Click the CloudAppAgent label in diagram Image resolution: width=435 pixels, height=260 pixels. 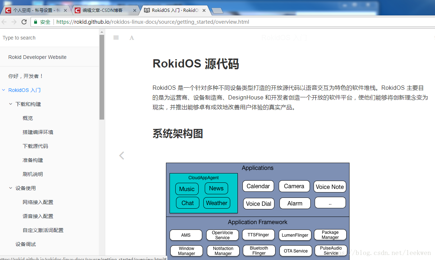[203, 178]
